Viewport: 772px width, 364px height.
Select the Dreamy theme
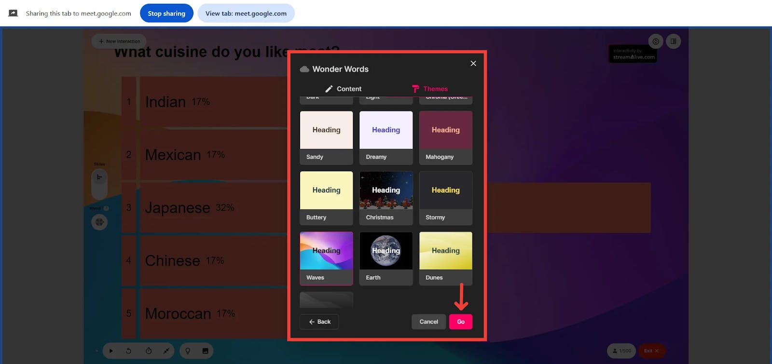point(386,138)
